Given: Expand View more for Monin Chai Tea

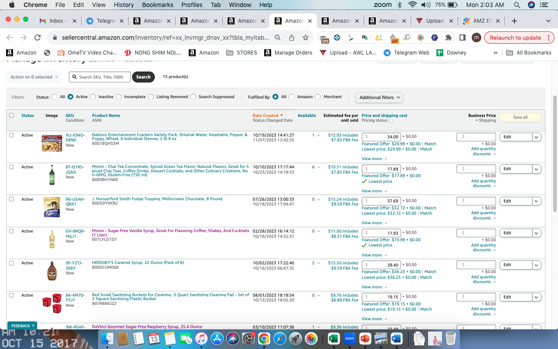Looking at the screenshot, I should [x=374, y=191].
